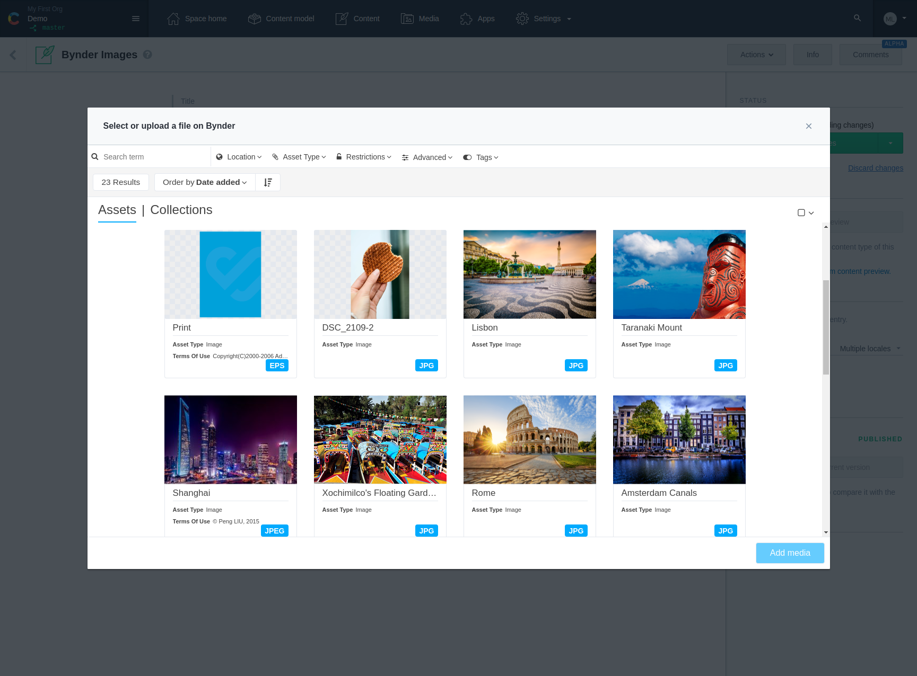The width and height of the screenshot is (917, 676).
Task: Go back using the left chevron
Action: point(13,55)
